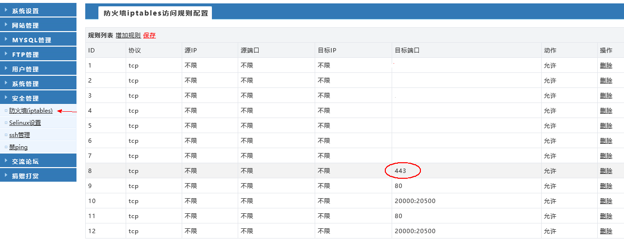Delete firewall rule ID 1
The image size is (624, 239).
[606, 65]
